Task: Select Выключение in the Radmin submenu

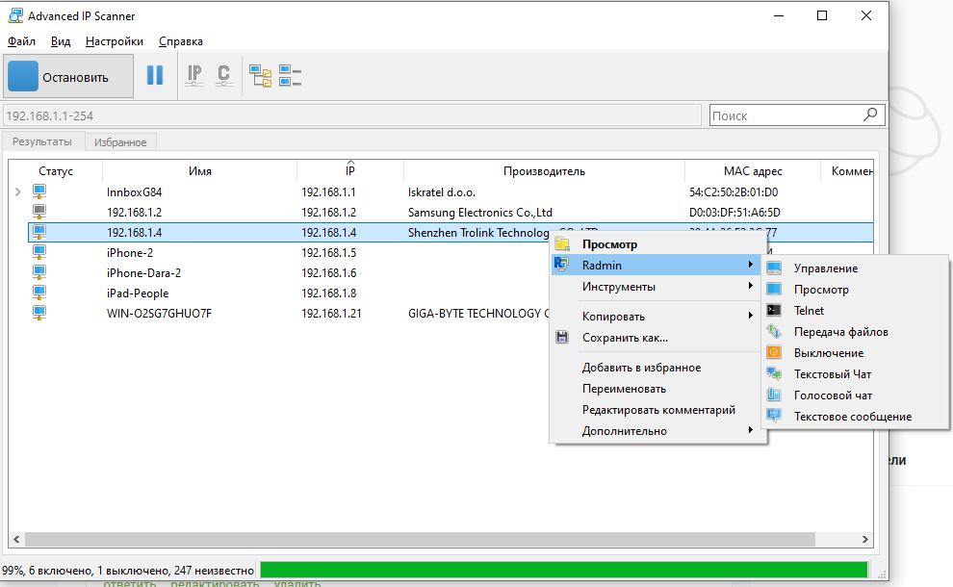Action: (x=828, y=353)
